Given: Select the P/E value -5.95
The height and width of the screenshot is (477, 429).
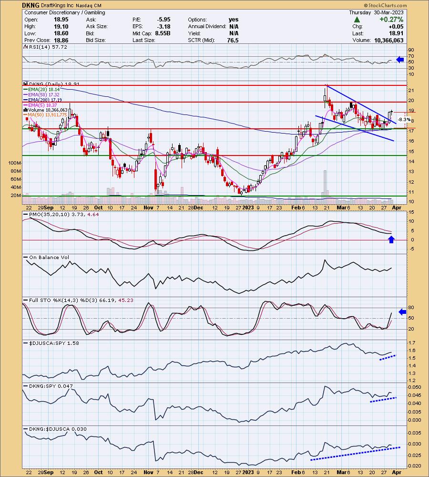Looking at the screenshot, I should [163, 20].
